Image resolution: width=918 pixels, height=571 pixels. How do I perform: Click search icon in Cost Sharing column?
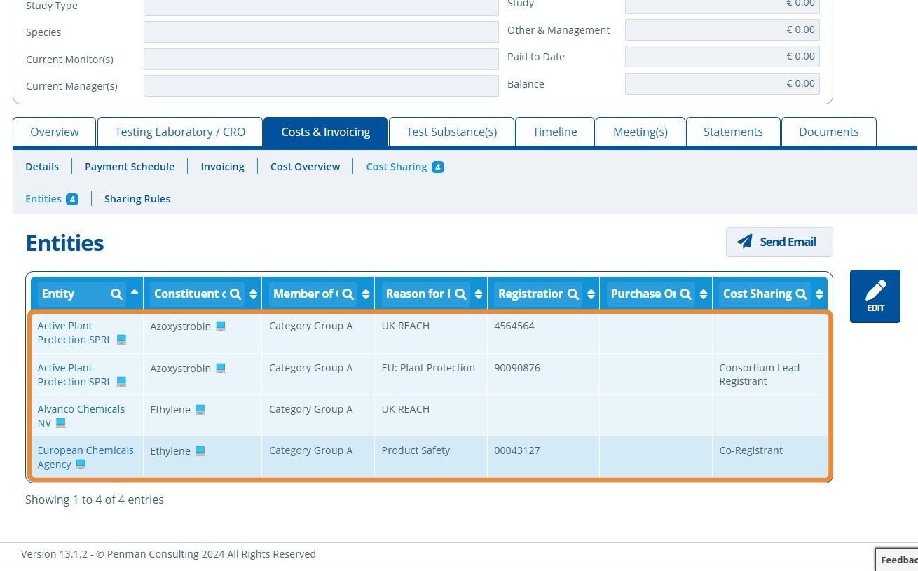[x=801, y=294]
